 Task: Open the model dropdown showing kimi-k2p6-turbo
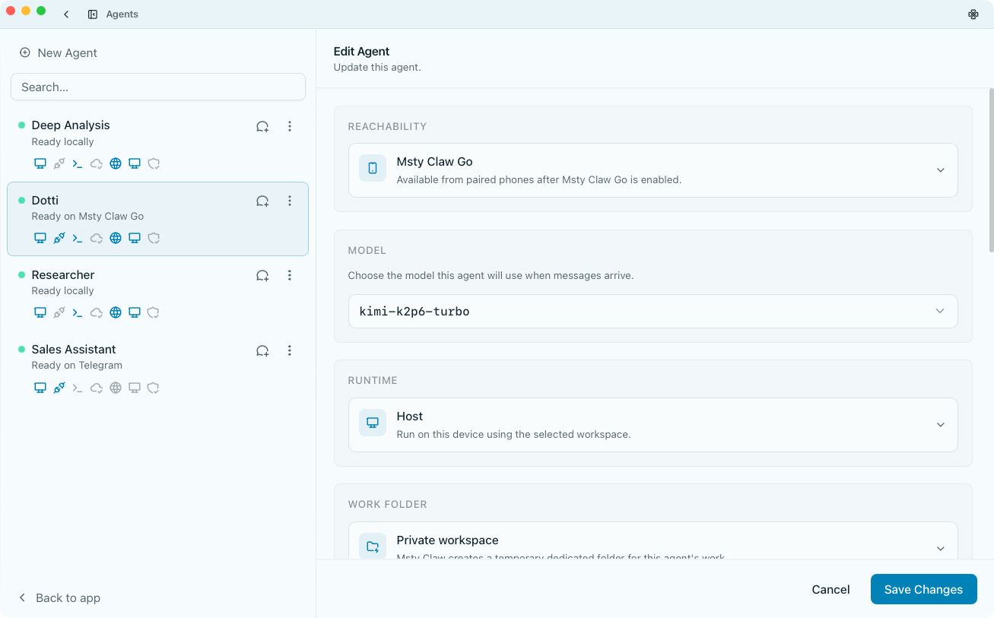point(653,311)
